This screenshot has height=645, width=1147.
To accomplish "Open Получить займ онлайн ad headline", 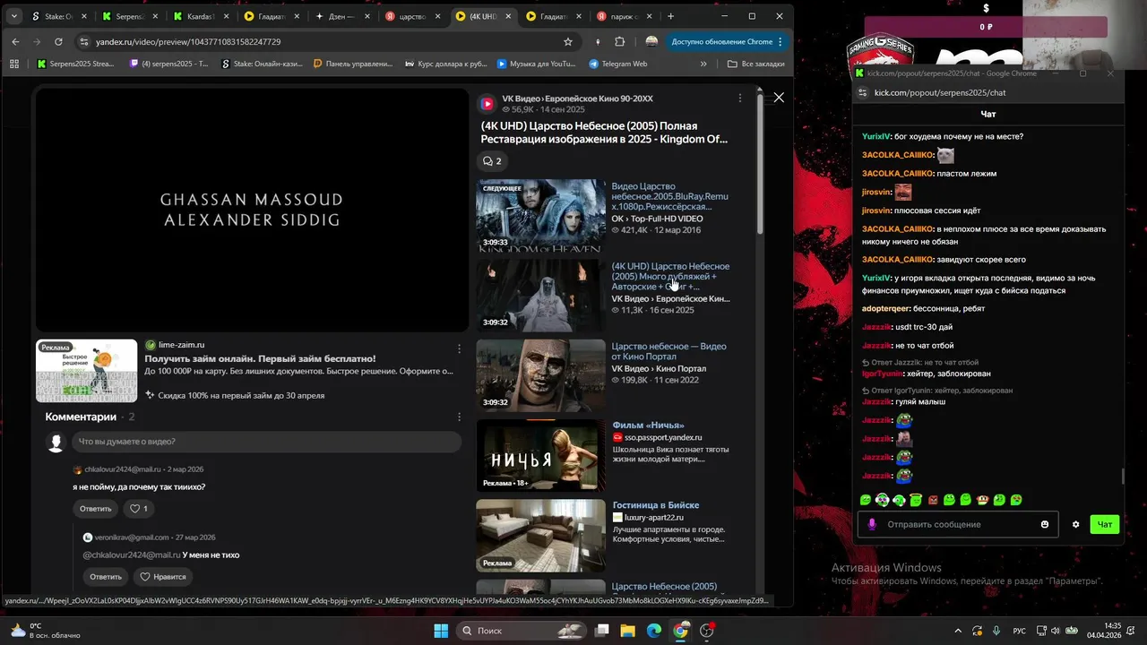I will coord(260,358).
